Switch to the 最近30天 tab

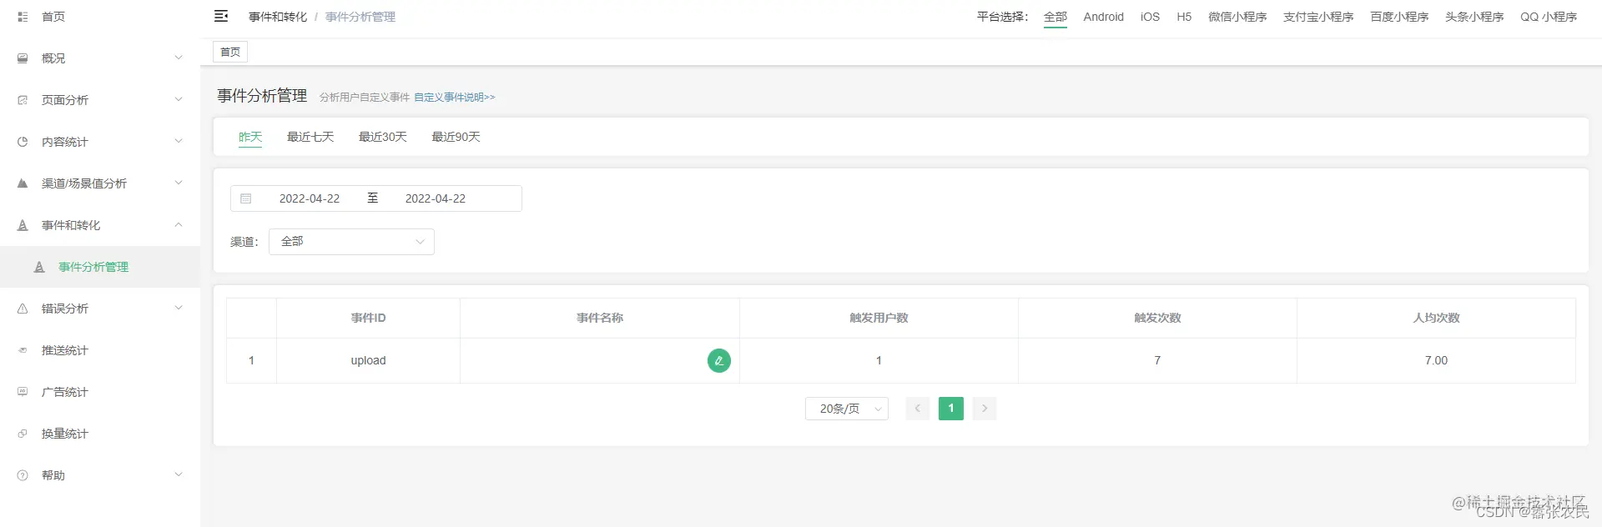(x=383, y=137)
